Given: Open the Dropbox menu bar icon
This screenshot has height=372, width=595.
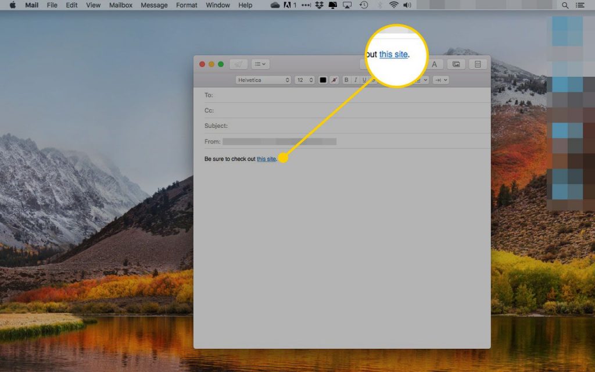Looking at the screenshot, I should pyautogui.click(x=320, y=5).
